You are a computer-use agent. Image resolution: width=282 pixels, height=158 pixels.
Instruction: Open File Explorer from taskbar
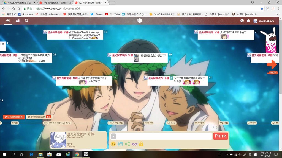(x=40, y=154)
